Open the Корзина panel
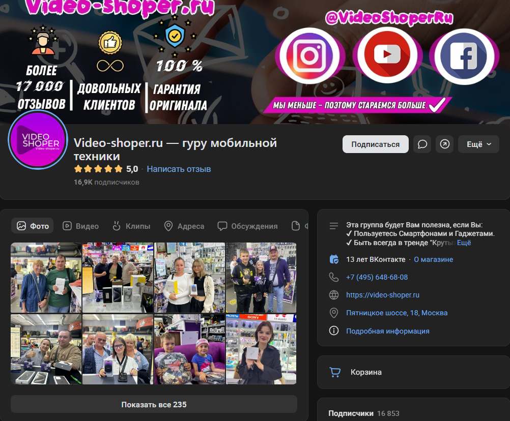510x421 pixels. [414, 372]
